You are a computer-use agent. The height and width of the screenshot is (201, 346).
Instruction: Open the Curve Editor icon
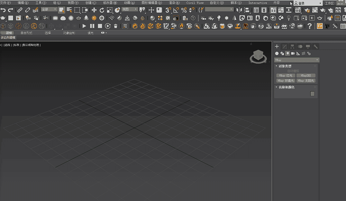click(281, 10)
